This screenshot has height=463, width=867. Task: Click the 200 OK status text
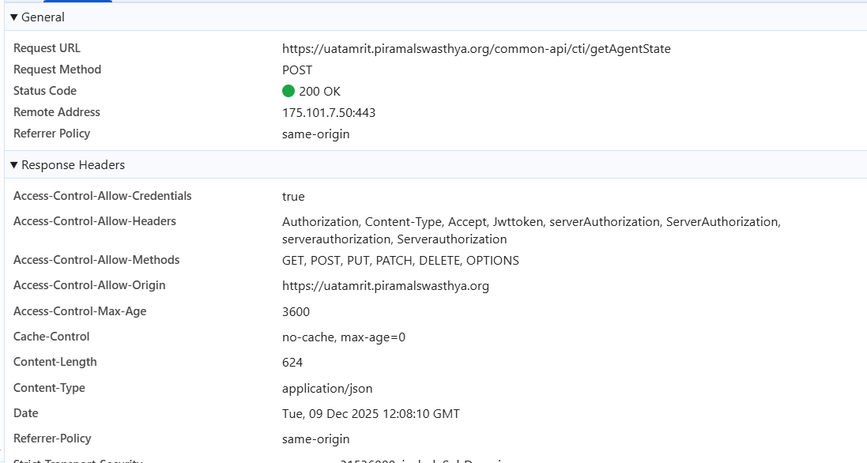[319, 92]
